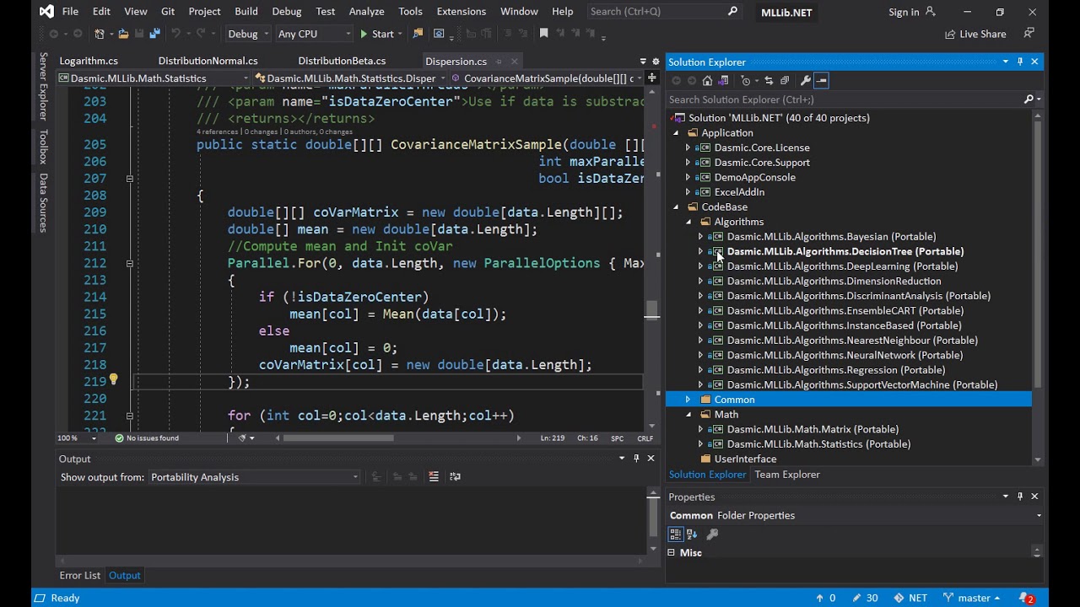Click the notifications bell in status bar

pyautogui.click(x=1027, y=598)
